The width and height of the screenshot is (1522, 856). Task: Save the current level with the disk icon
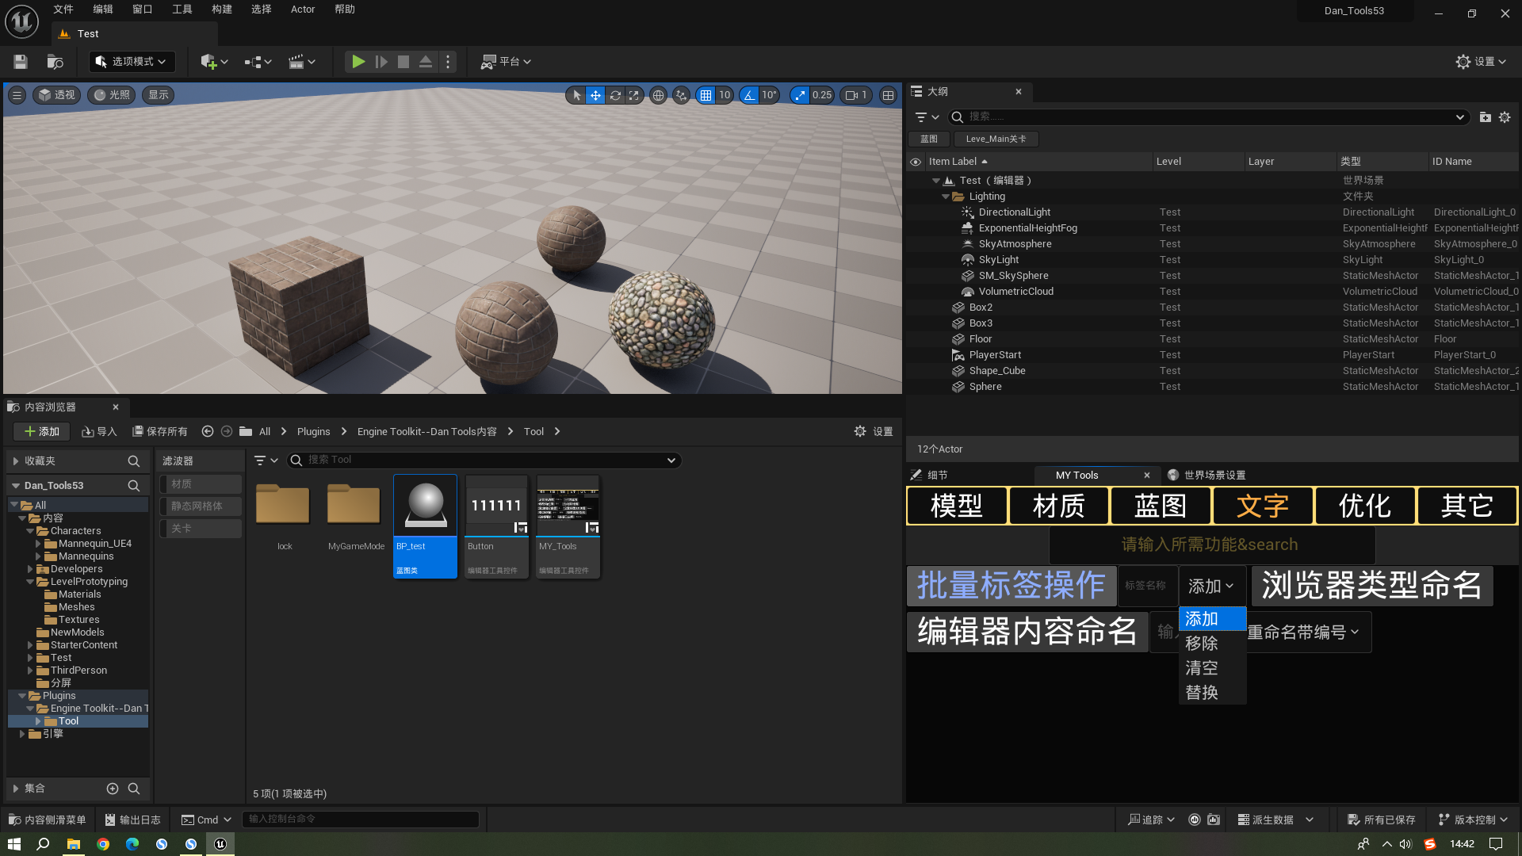pyautogui.click(x=21, y=62)
